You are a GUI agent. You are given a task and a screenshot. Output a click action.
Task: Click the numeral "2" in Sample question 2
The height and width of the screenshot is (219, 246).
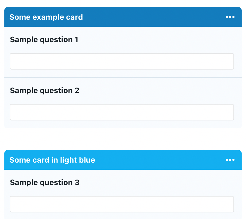[77, 91]
